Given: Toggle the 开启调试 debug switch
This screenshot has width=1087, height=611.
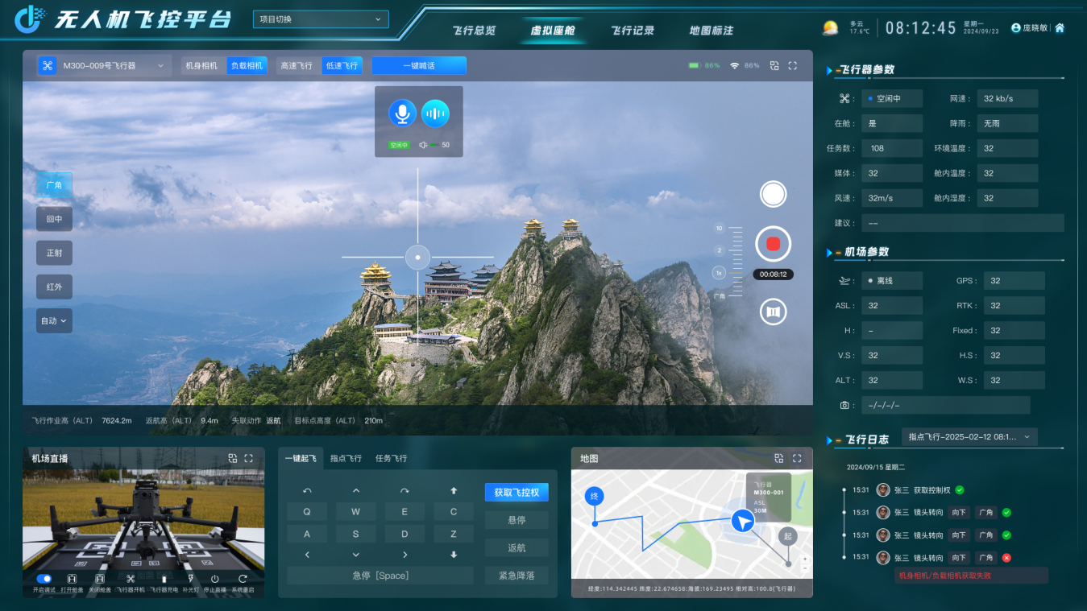Looking at the screenshot, I should point(45,579).
